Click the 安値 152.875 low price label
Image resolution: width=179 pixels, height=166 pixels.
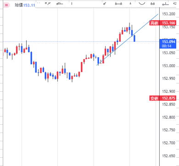coord(163,98)
